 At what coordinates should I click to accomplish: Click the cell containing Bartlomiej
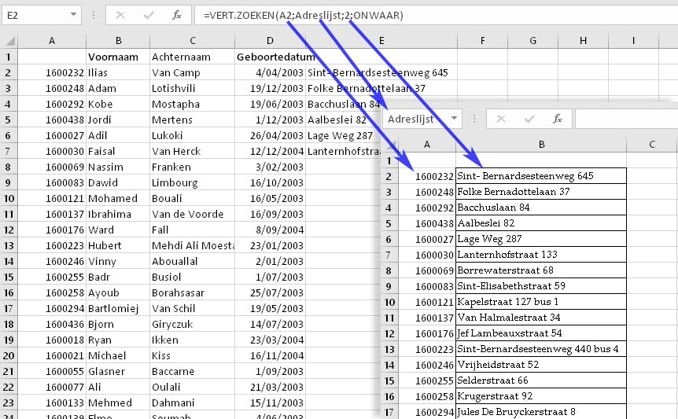pyautogui.click(x=118, y=308)
